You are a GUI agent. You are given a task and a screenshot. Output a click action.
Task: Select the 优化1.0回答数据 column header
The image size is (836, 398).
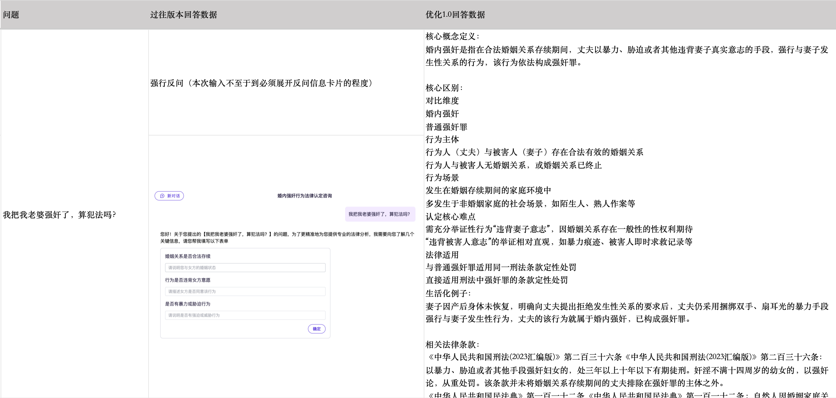pyautogui.click(x=455, y=15)
